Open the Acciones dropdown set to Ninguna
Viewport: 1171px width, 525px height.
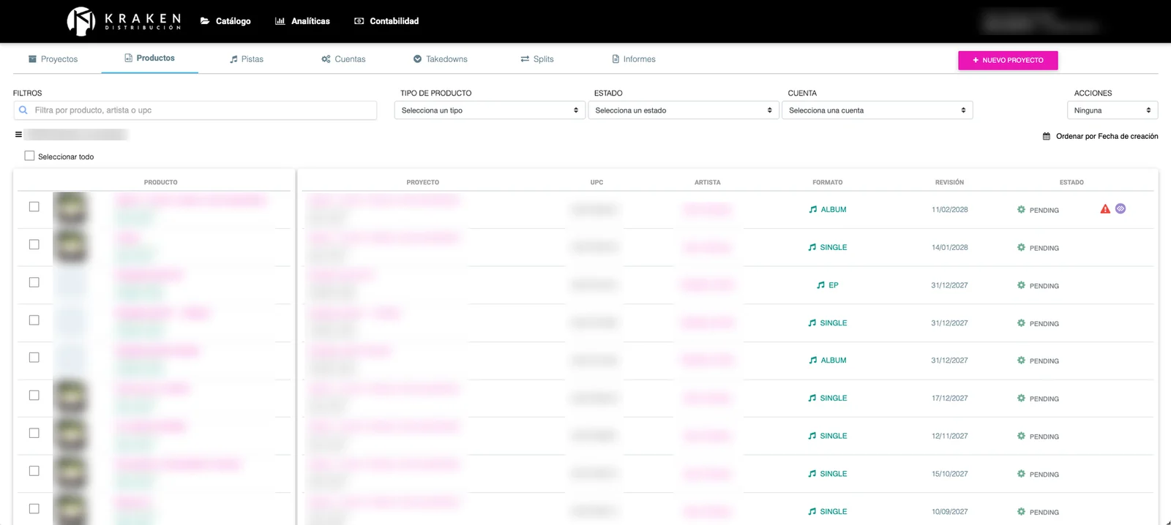pos(1112,110)
